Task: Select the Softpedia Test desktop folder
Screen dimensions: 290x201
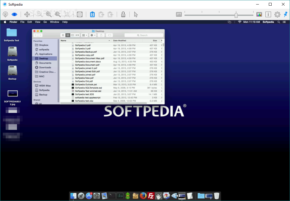Action: [x=12, y=35]
